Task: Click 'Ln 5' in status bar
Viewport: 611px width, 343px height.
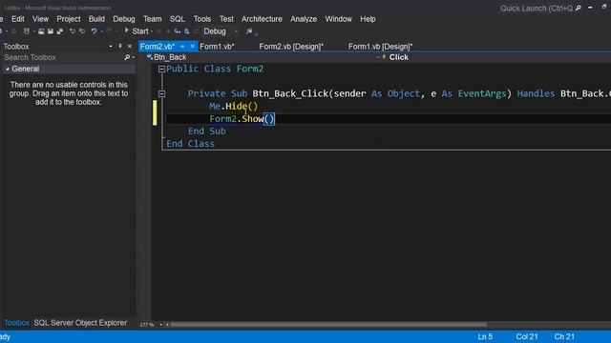Action: (485, 336)
